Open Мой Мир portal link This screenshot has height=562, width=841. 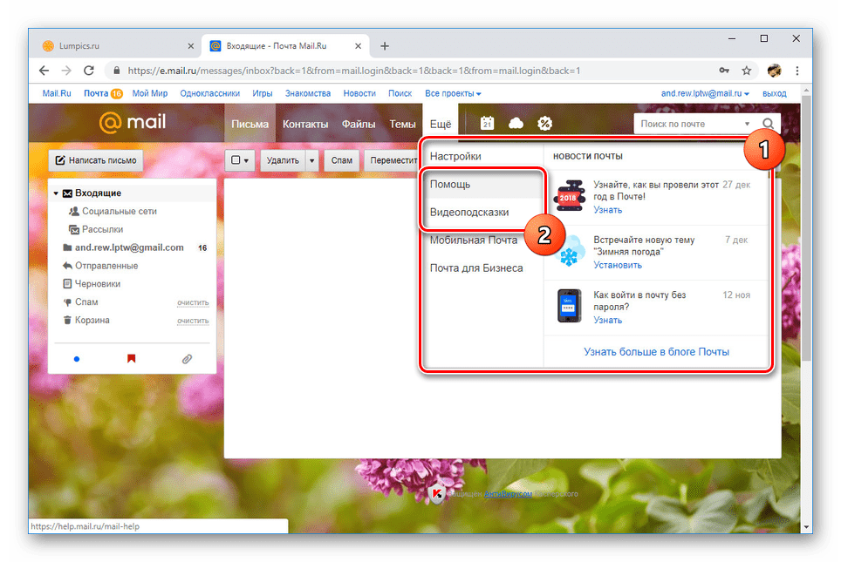tap(150, 93)
